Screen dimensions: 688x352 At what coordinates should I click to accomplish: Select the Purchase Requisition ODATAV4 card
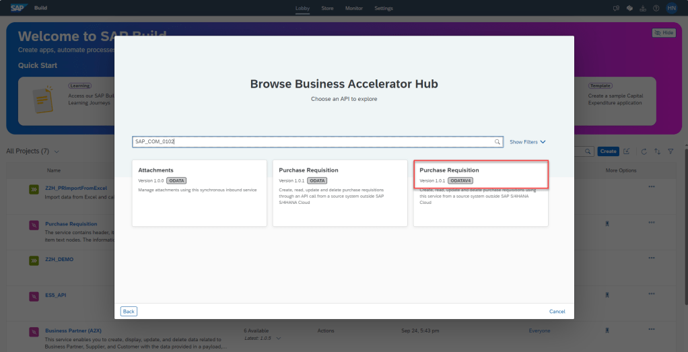(481, 192)
